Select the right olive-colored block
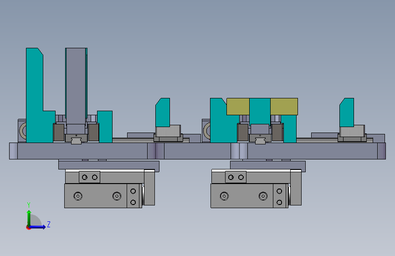395x256 pixels. (284, 107)
